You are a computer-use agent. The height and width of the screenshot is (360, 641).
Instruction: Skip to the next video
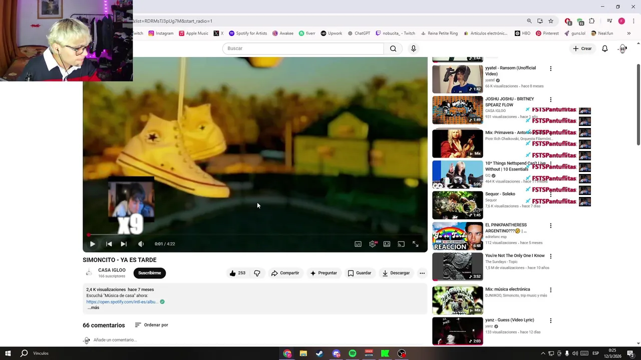tap(124, 244)
